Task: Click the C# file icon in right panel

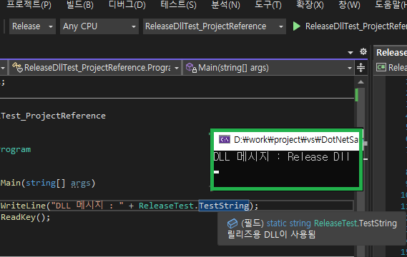Action: (x=381, y=67)
